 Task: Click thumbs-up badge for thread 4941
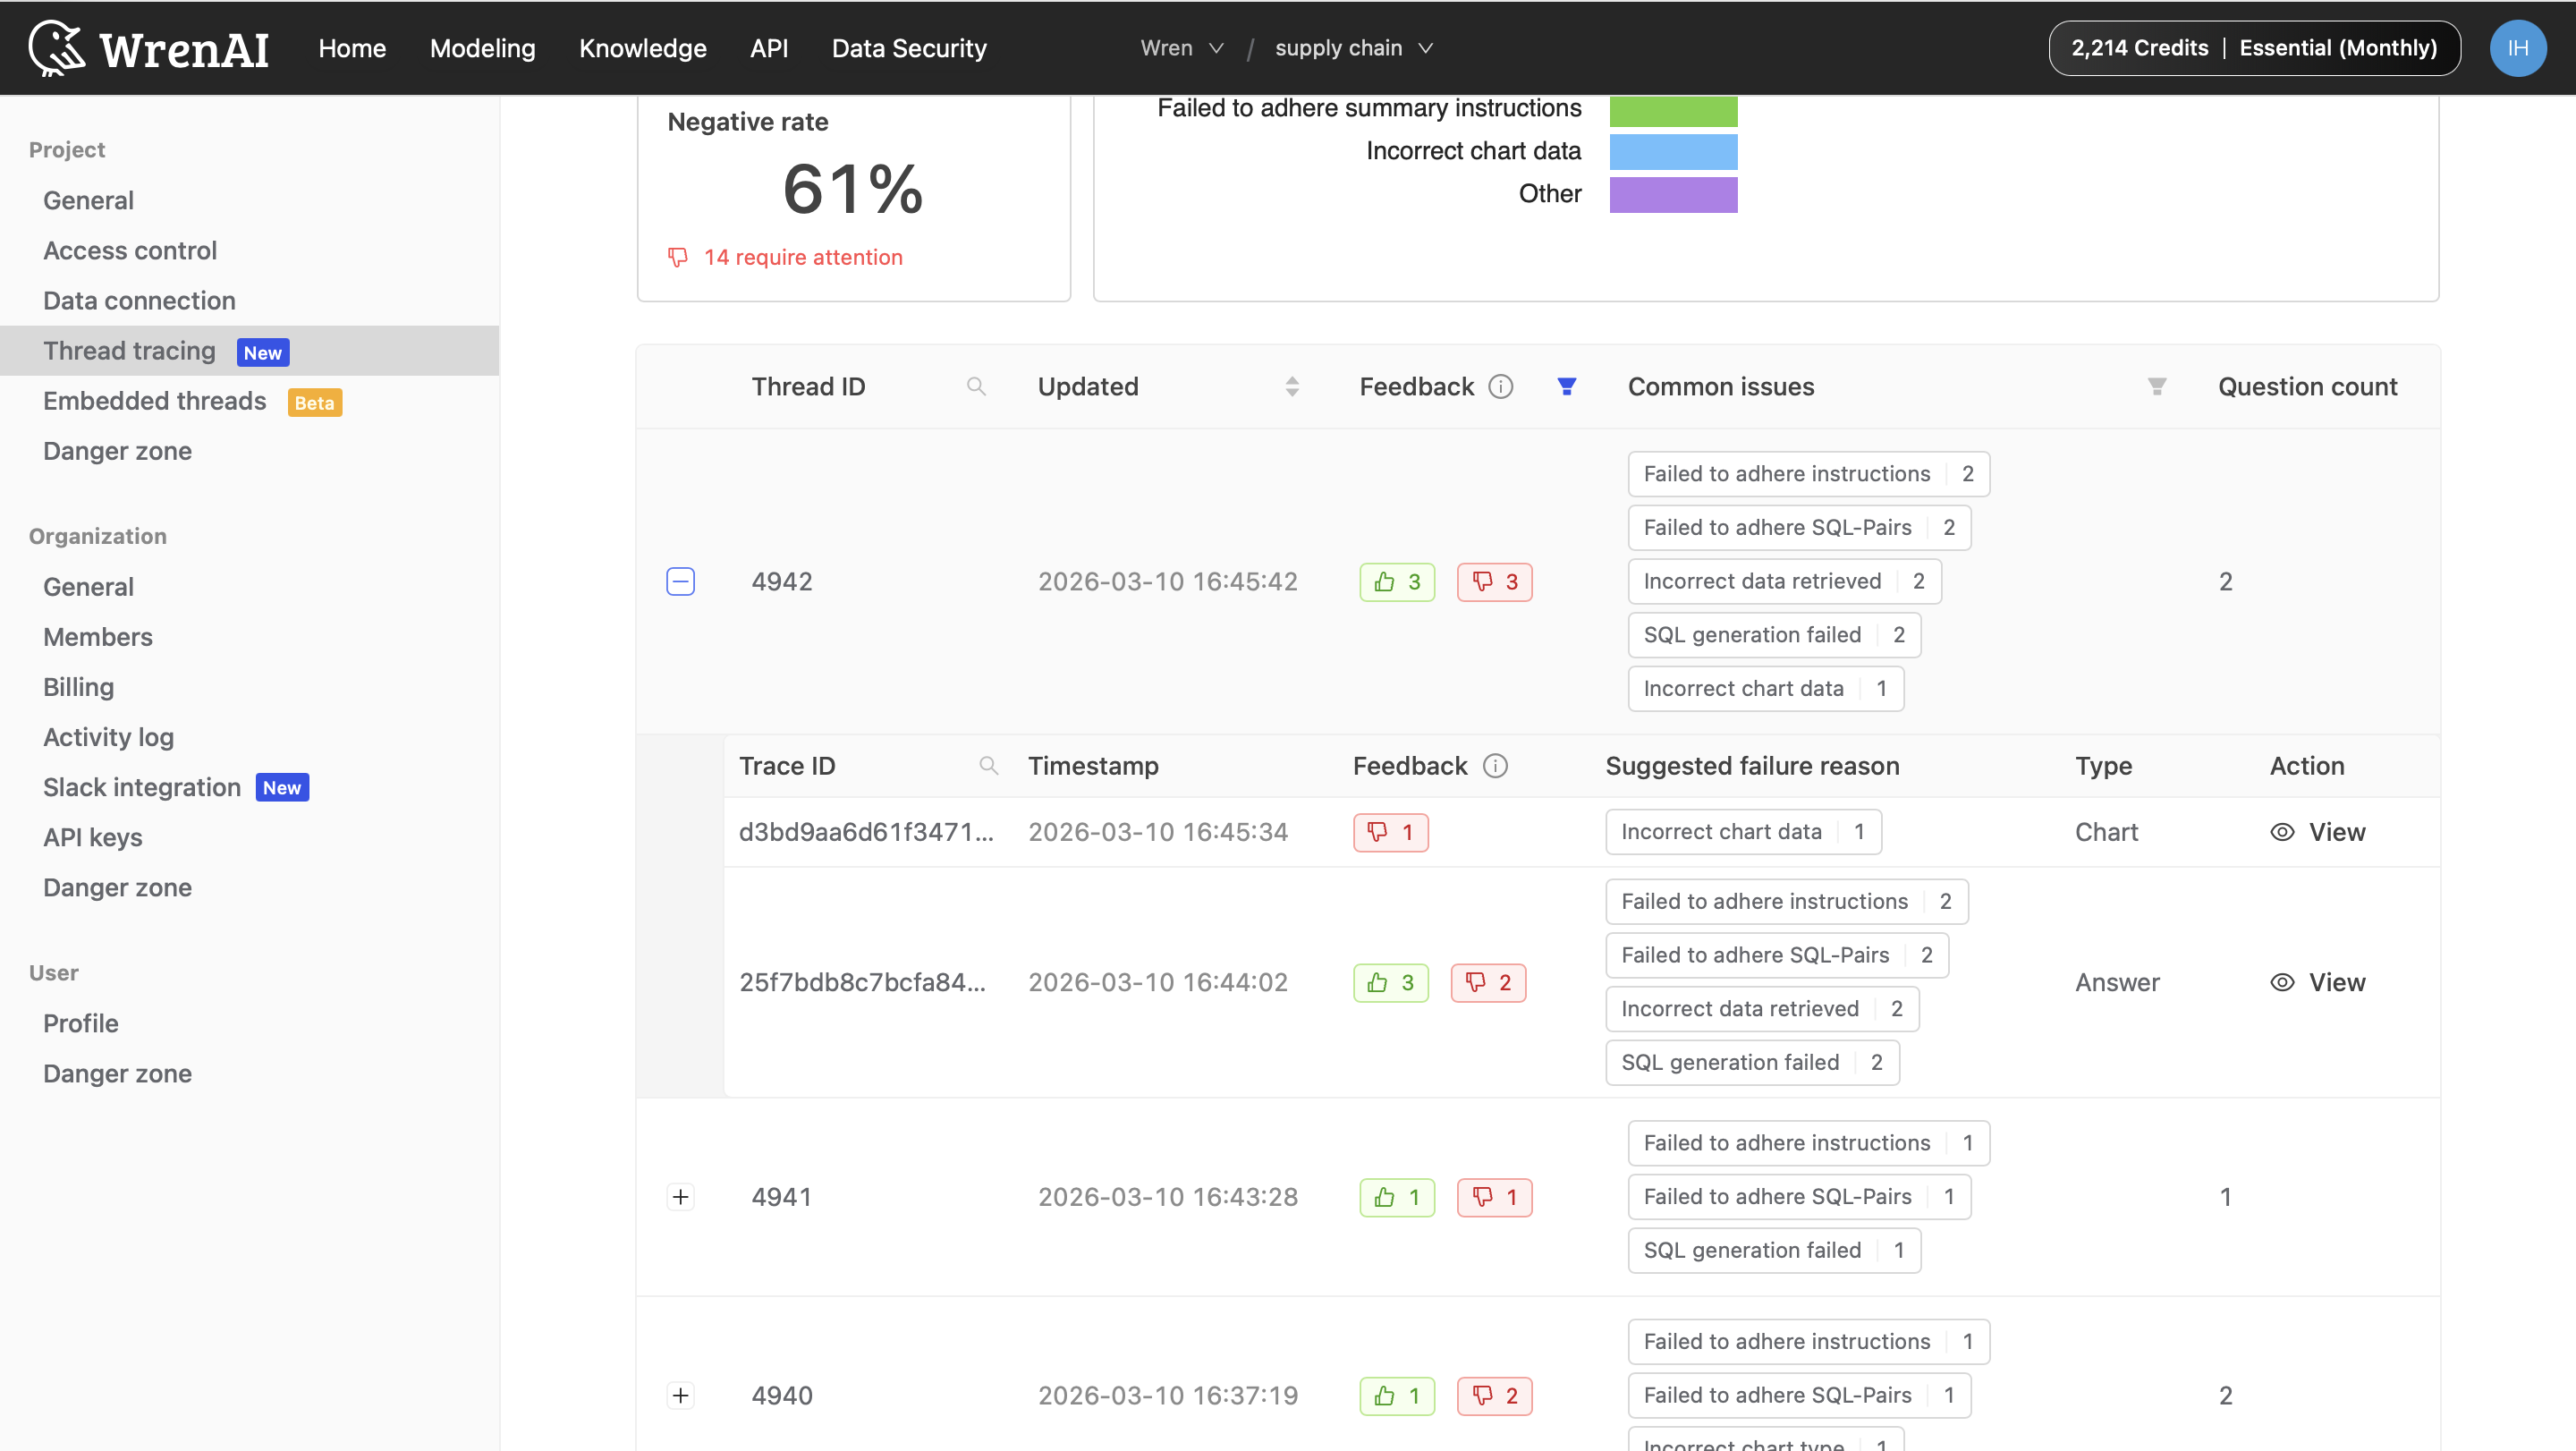tap(1396, 1197)
